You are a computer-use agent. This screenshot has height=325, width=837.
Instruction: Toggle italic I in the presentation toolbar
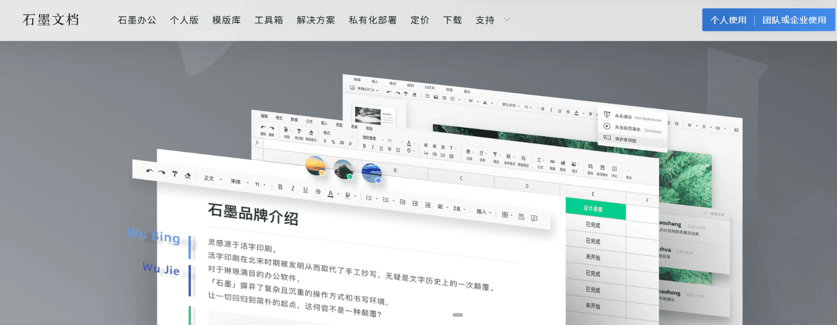[x=551, y=110]
